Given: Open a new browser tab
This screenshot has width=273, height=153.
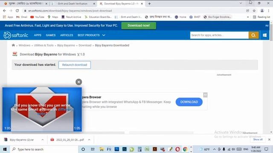Looking at the screenshot, I should [149, 4].
